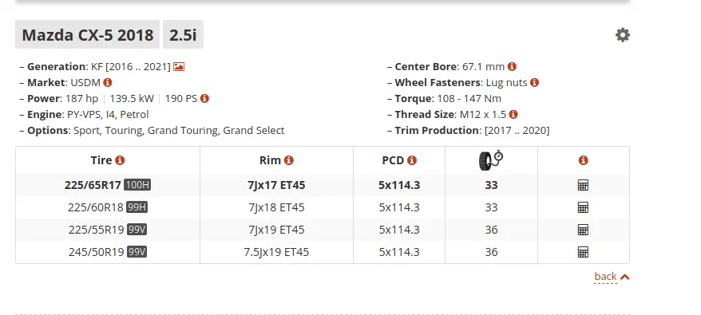The width and height of the screenshot is (701, 315).
Task: Open calculator for 225/55R19 tire row
Action: (583, 230)
